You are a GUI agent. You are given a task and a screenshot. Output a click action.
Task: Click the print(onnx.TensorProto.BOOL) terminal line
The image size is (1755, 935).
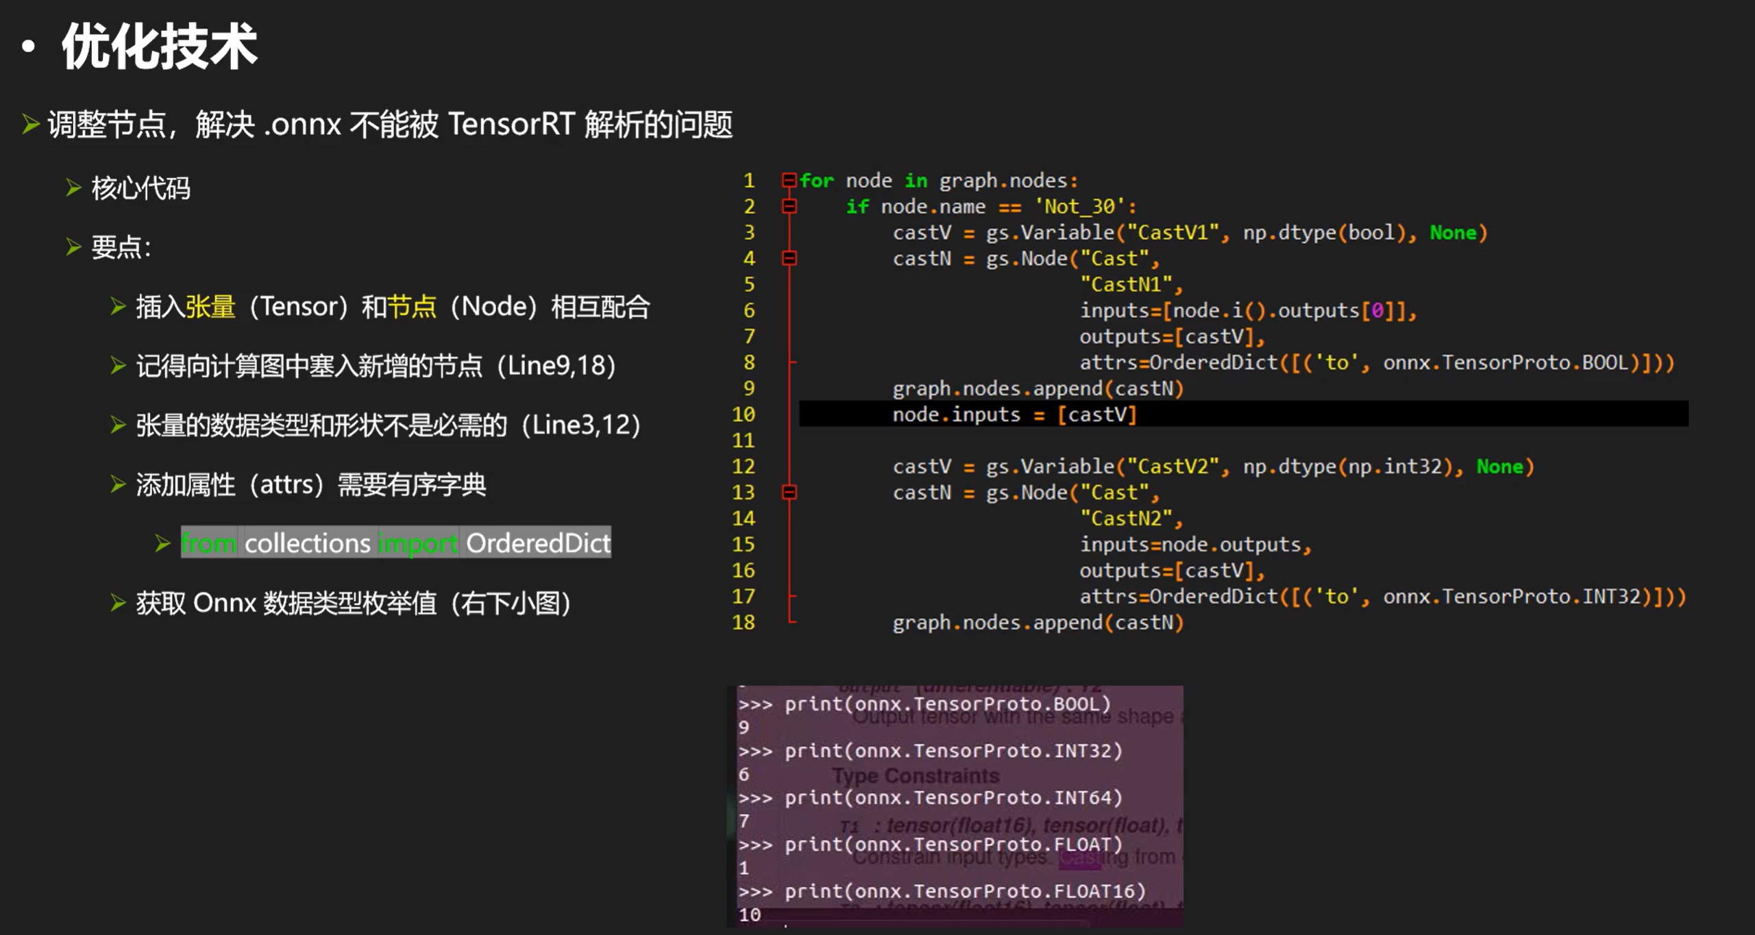(x=947, y=704)
